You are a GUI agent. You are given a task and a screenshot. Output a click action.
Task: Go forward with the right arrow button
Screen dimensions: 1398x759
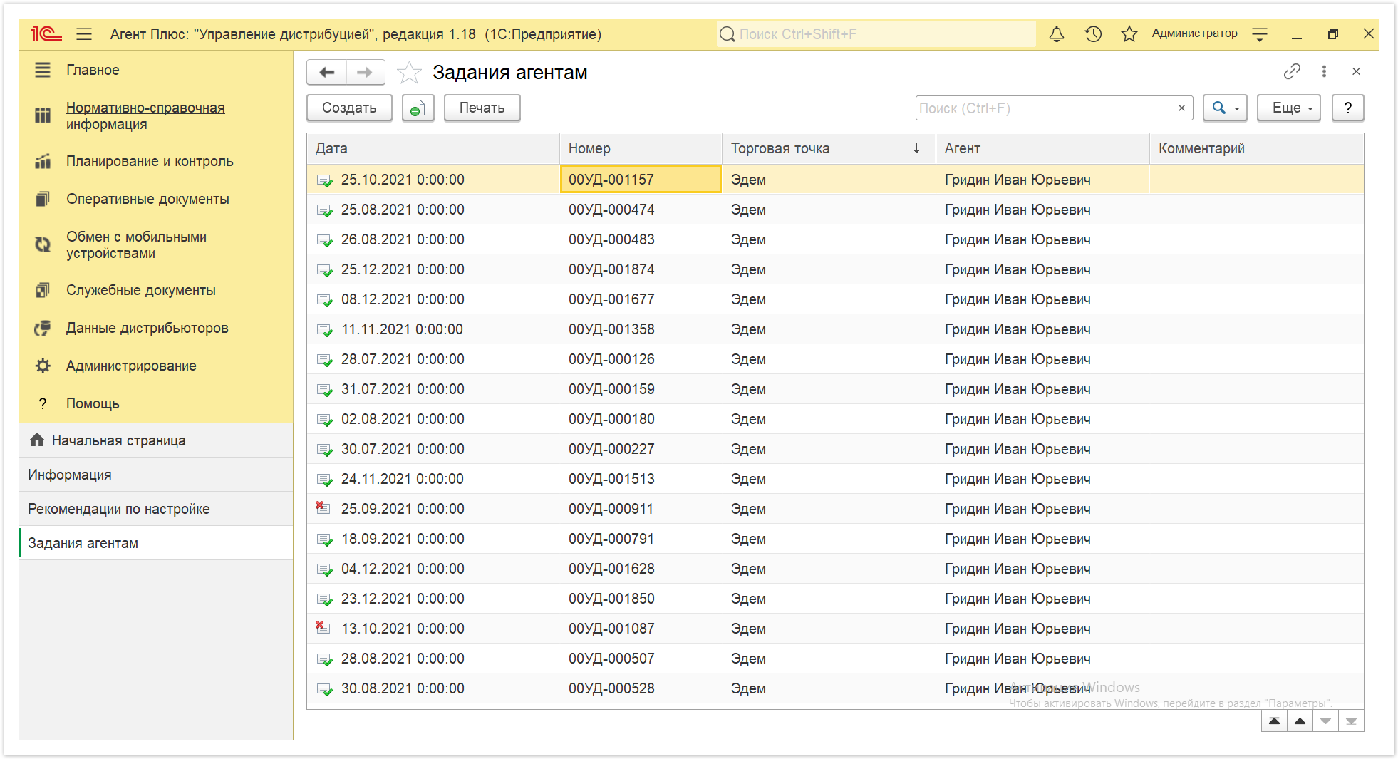click(x=365, y=72)
